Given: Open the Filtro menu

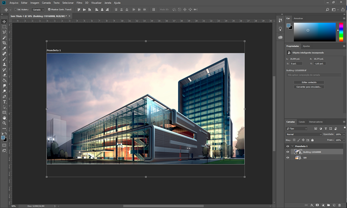Looking at the screenshot, I should pos(79,3).
